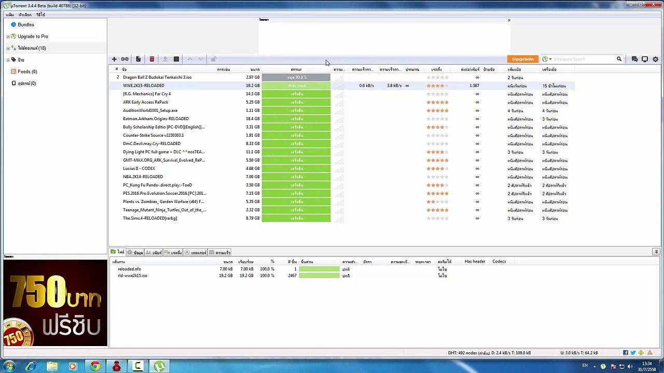
Task: Click the Twitter icon in status bar
Action: coord(633,353)
